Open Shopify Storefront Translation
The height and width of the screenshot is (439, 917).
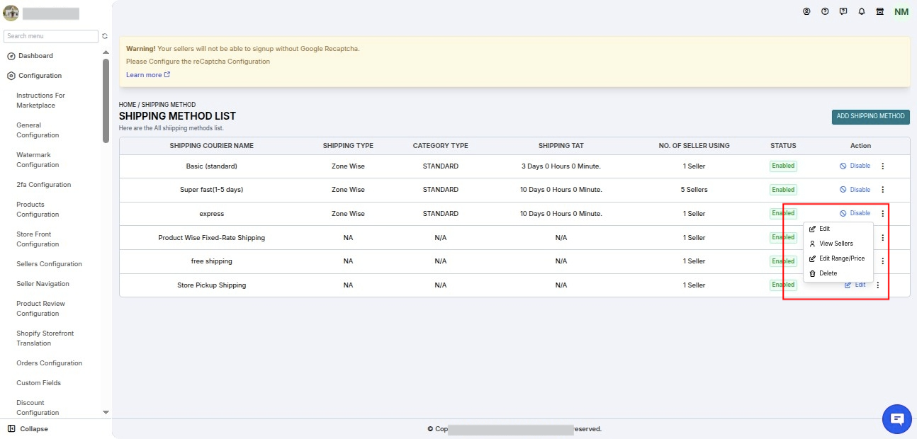[x=45, y=338]
